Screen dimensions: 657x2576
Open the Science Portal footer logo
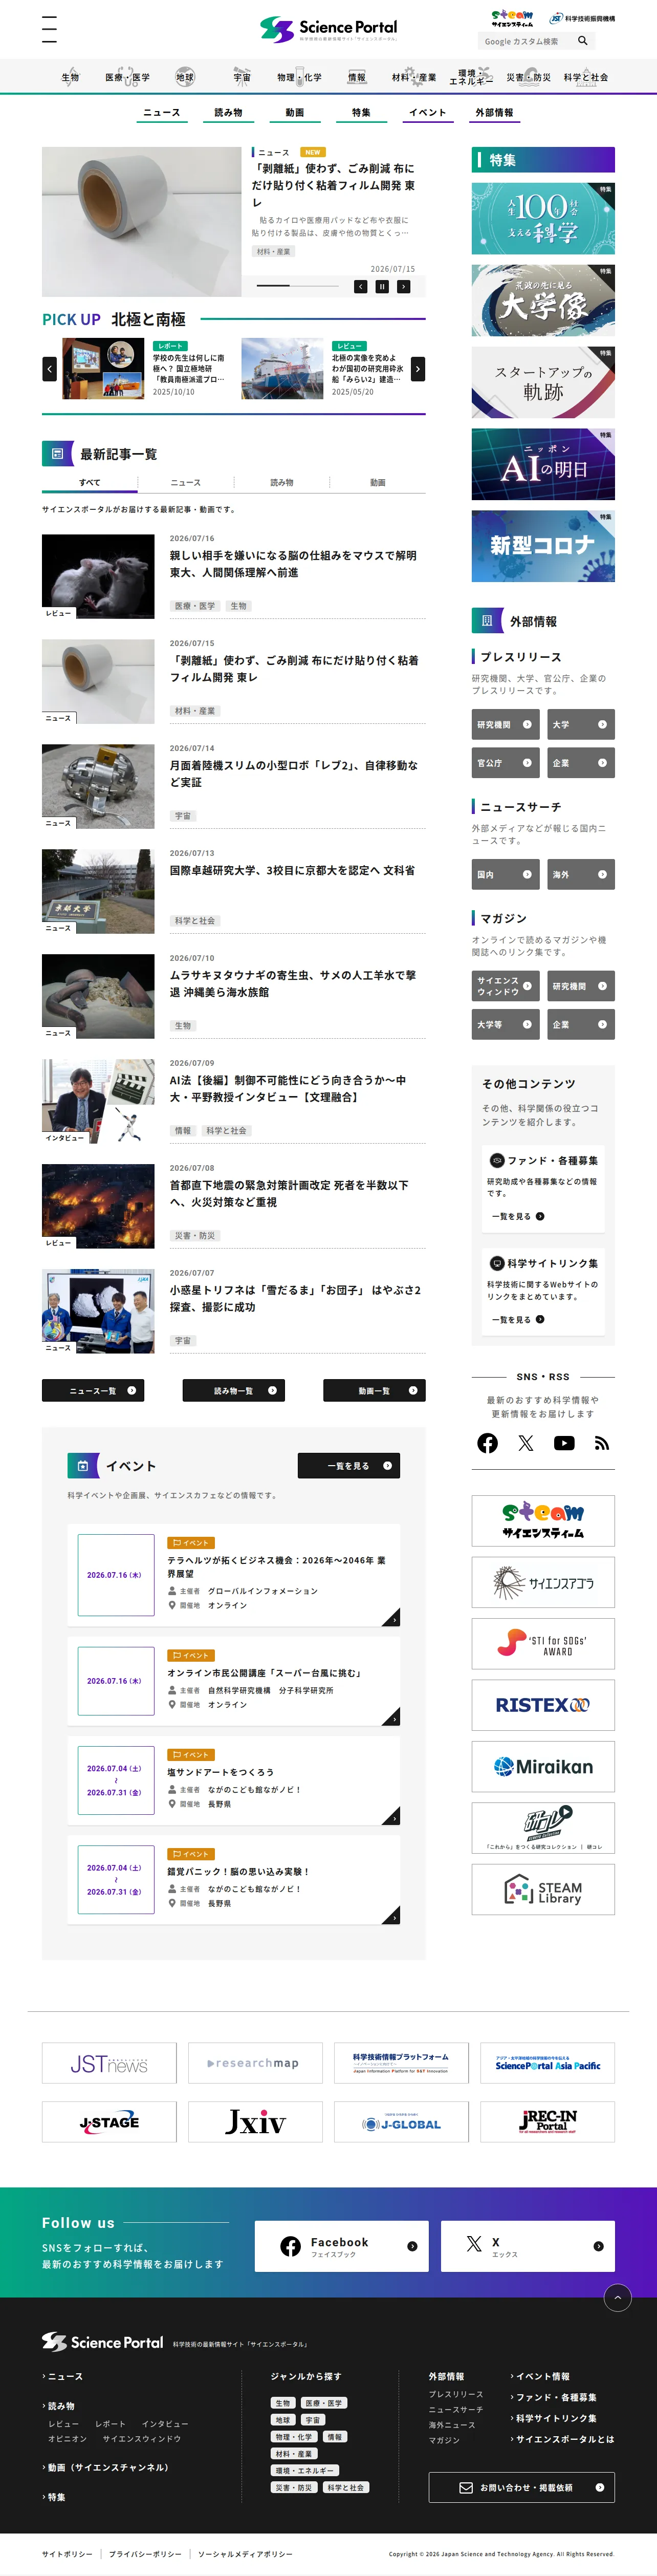[x=102, y=2341]
